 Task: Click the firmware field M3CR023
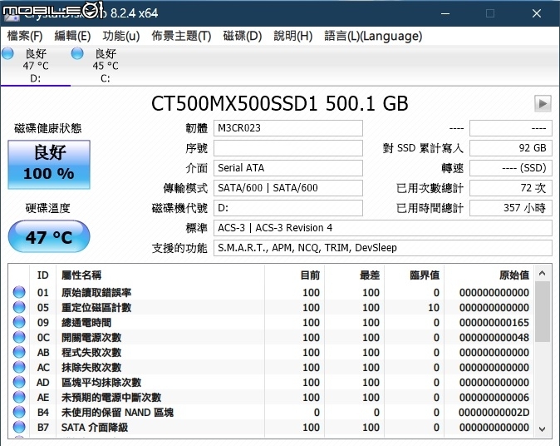287,128
